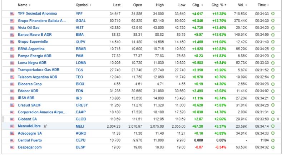Image resolution: width=286 pixels, height=155 pixels.
Task: Open the Vista Oil Gas link
Action: [x=30, y=27]
